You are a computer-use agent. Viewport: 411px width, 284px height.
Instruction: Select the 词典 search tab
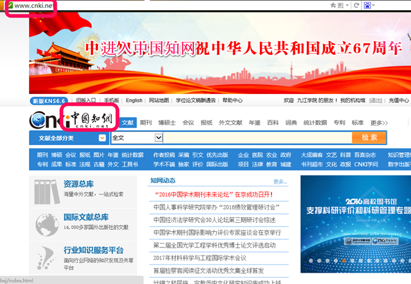(291, 122)
